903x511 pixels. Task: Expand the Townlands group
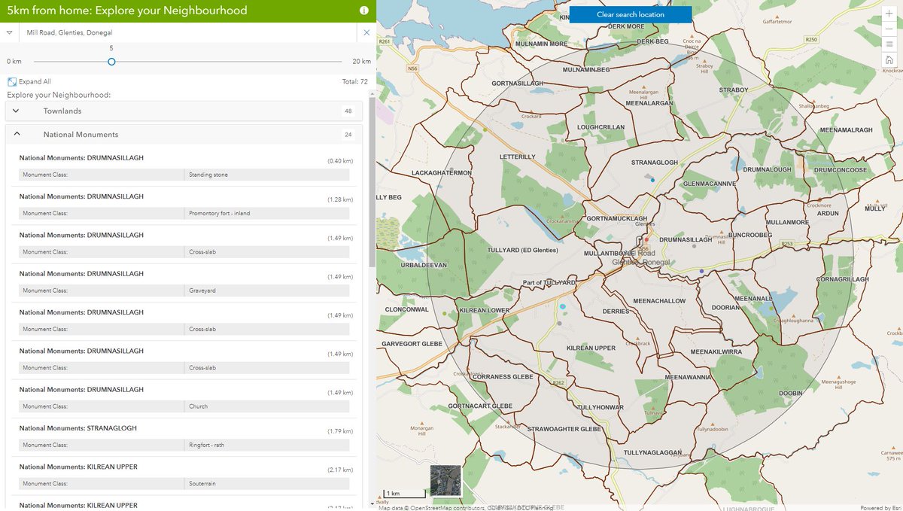pyautogui.click(x=17, y=111)
